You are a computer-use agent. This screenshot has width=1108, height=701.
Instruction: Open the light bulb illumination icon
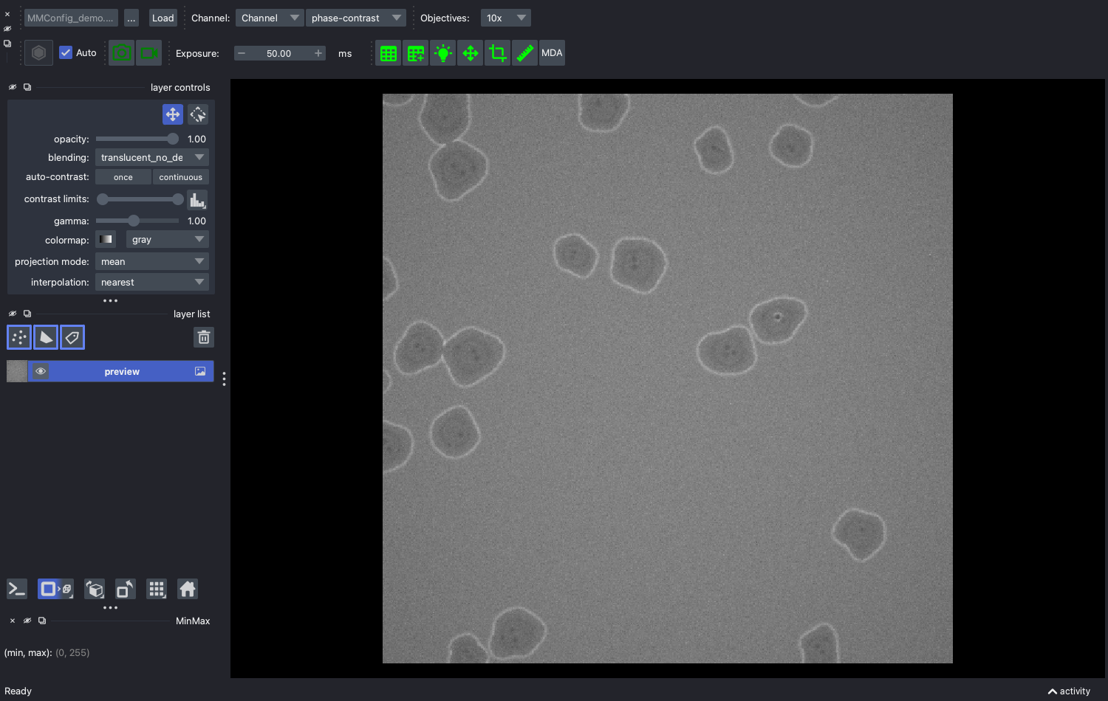click(443, 53)
